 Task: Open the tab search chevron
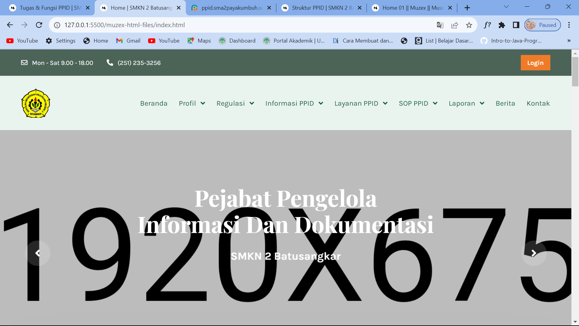click(x=506, y=7)
